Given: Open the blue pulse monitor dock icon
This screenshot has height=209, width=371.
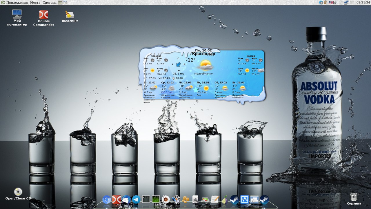Looking at the screenshot, I should (245, 199).
